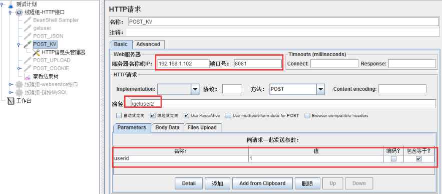Screen dimensions: 442x194
Task: Click the 察看结果树 listener icon
Action: pyautogui.click(x=28, y=77)
